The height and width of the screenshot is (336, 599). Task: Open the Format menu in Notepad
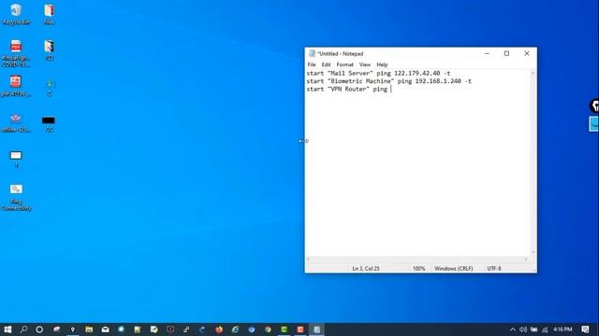click(345, 64)
